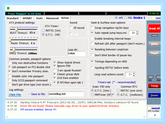Image resolution: width=166 pixels, height=124 pixels.
Task: Choose G.T.C. (Alt) ATA timer
Action: (43, 35)
